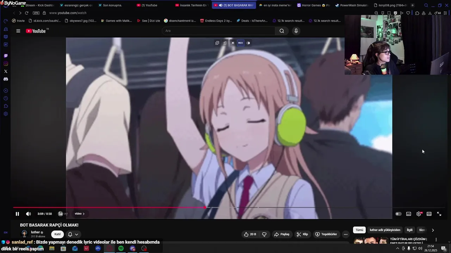Click the RGX button over the video
This screenshot has width=451, height=253.
point(241,43)
